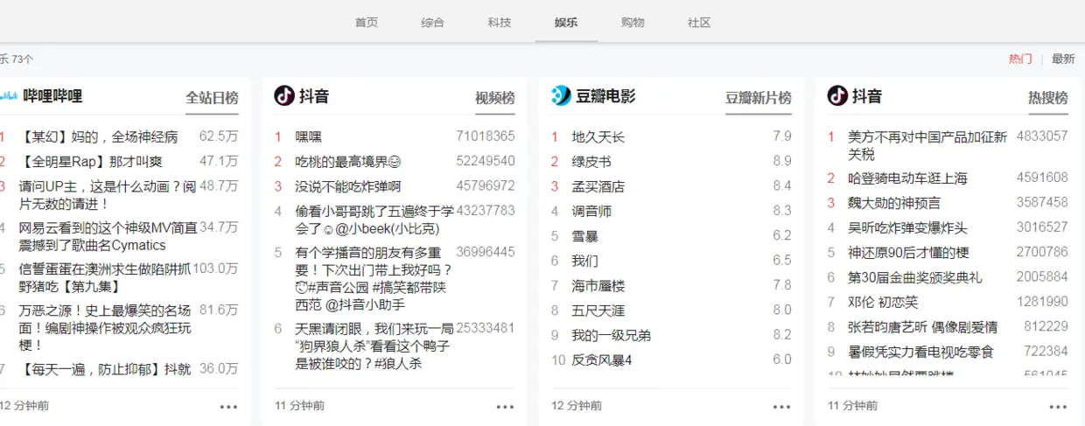Open more options on the Bilibili card
The width and height of the screenshot is (1085, 426).
228,407
